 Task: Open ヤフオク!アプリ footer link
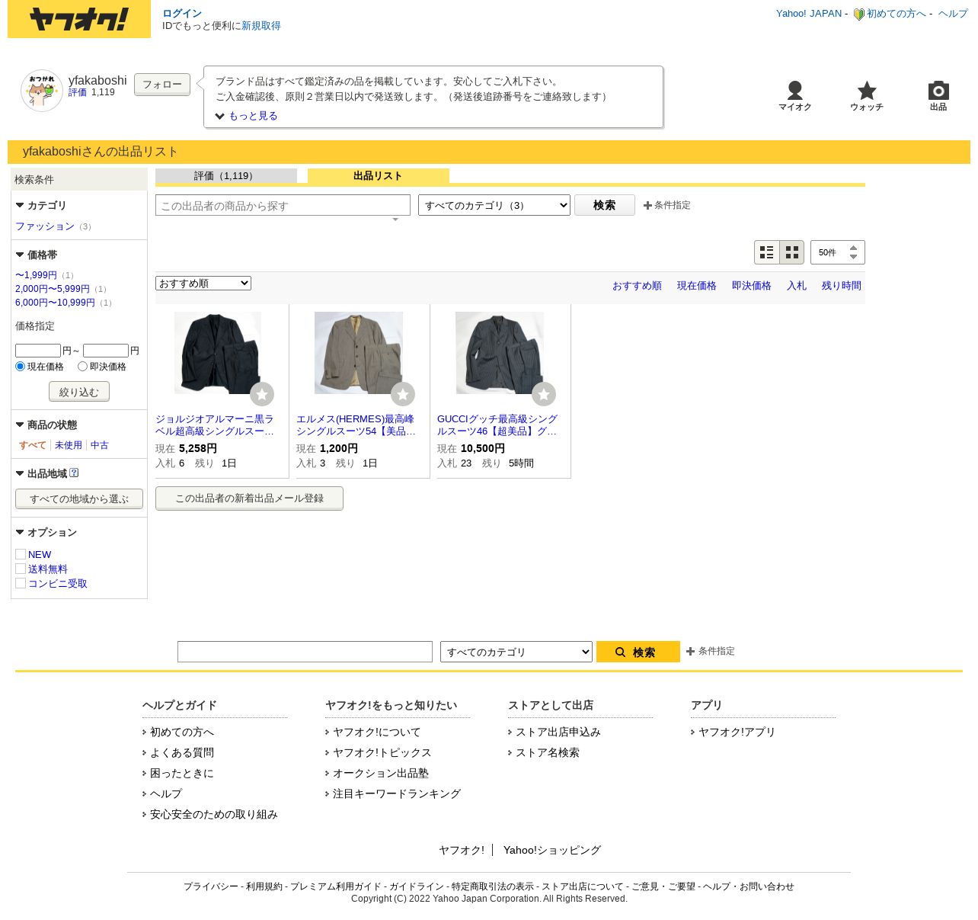click(737, 732)
